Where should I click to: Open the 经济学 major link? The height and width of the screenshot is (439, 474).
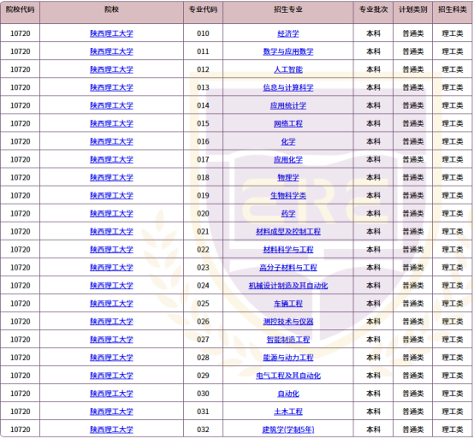288,33
